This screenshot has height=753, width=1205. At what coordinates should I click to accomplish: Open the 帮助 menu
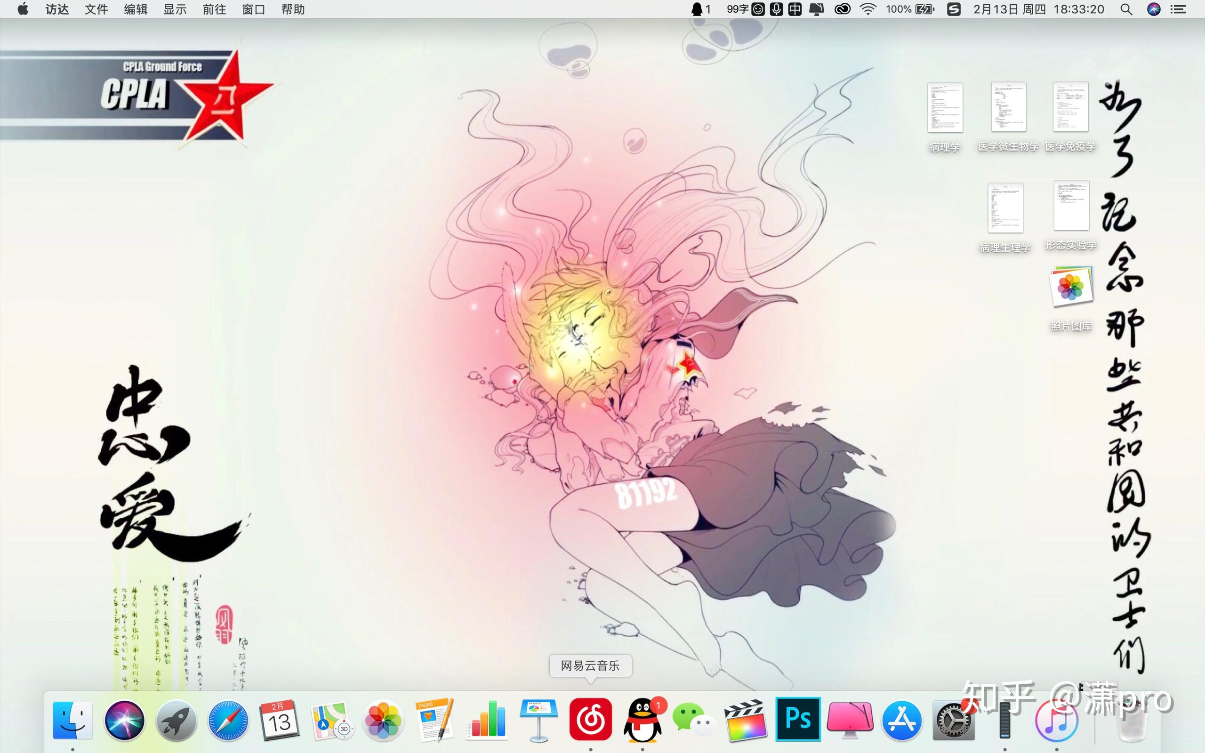pos(293,9)
